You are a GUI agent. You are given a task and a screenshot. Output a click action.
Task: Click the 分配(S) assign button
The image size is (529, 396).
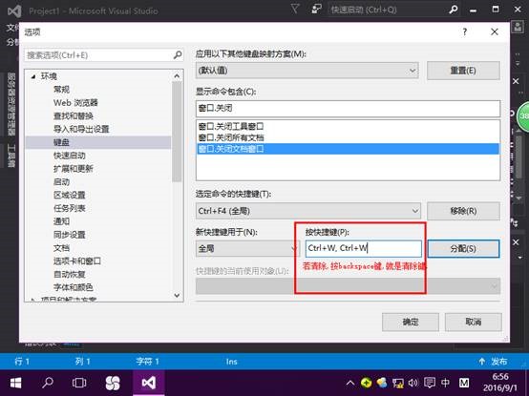point(463,249)
